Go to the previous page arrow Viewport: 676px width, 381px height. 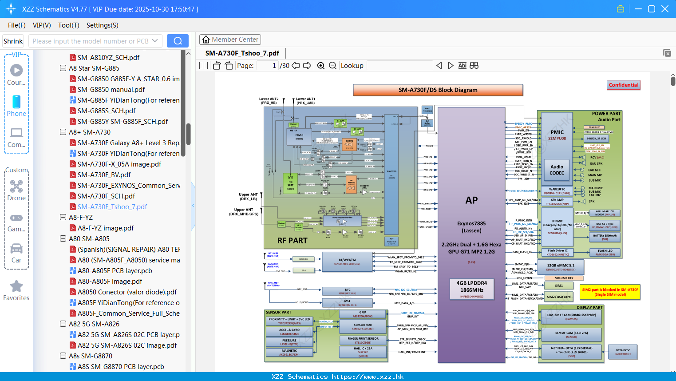(x=296, y=66)
